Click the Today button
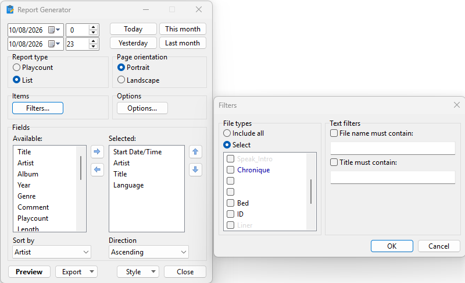The width and height of the screenshot is (465, 283). tap(133, 29)
